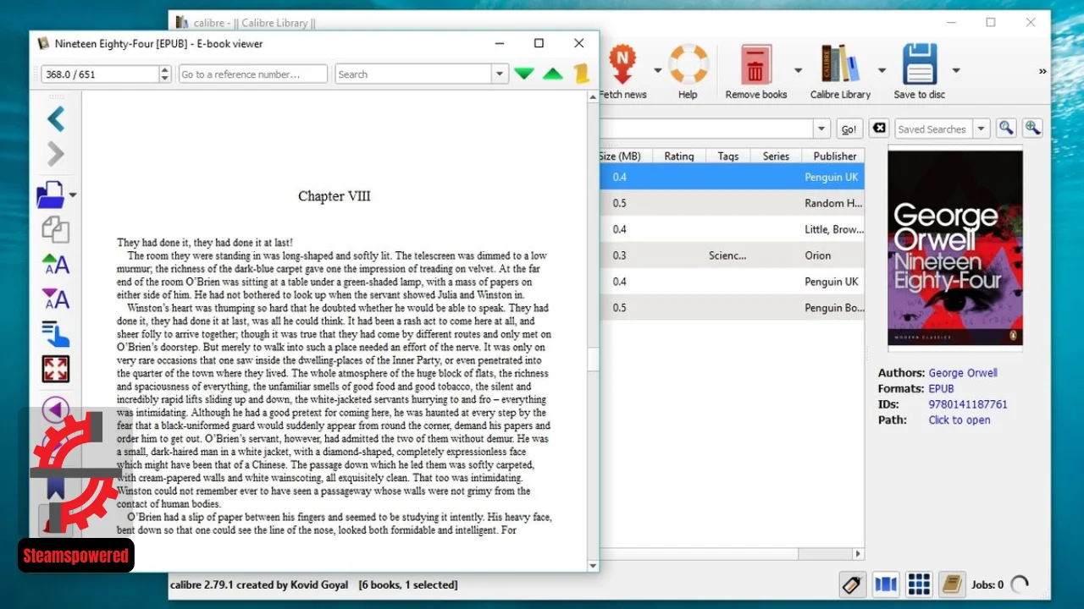Click the viewer Search text field
The height and width of the screenshot is (609, 1084).
413,74
